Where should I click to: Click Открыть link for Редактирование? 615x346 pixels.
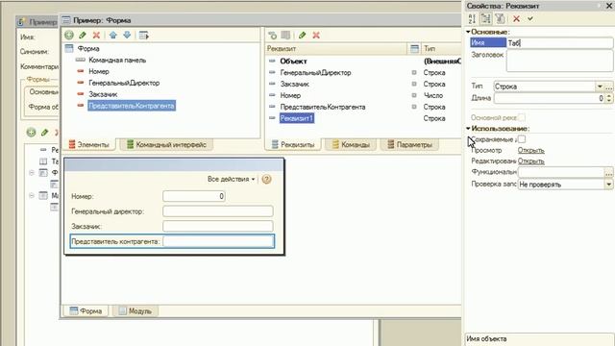(531, 161)
